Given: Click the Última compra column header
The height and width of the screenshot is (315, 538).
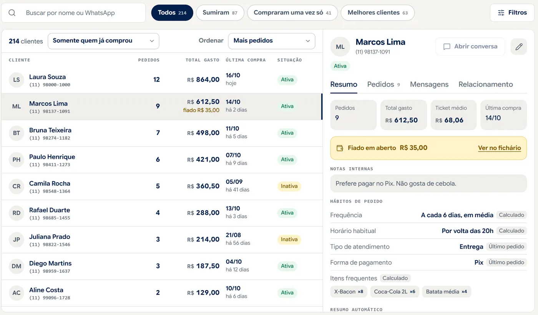Looking at the screenshot, I should [246, 60].
